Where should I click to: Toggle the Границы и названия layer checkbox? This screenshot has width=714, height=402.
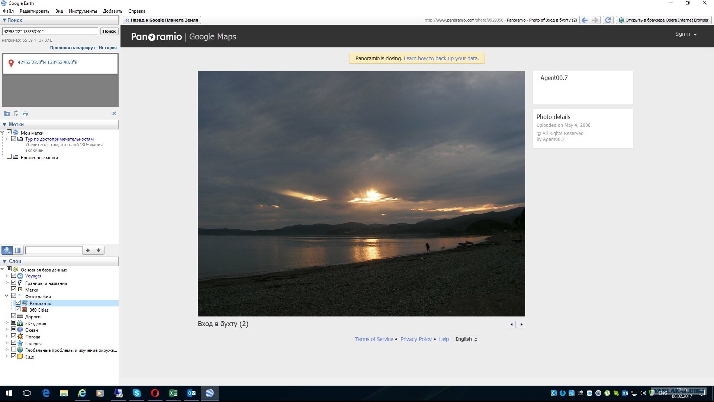[x=14, y=283]
